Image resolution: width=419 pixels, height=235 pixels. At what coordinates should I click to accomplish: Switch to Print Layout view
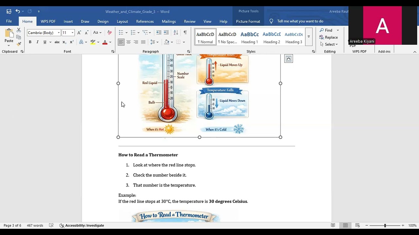tap(345, 226)
